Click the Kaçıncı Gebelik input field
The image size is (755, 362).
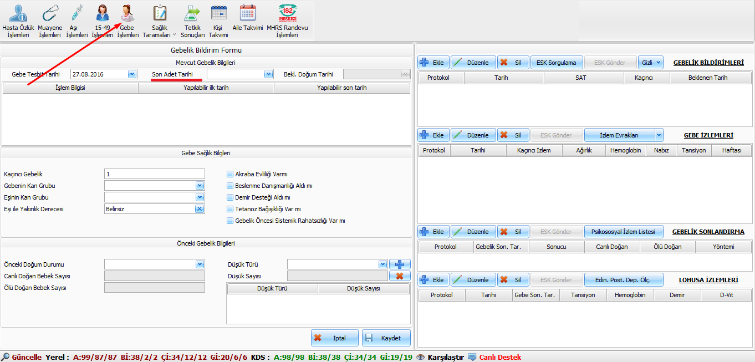[x=154, y=174]
